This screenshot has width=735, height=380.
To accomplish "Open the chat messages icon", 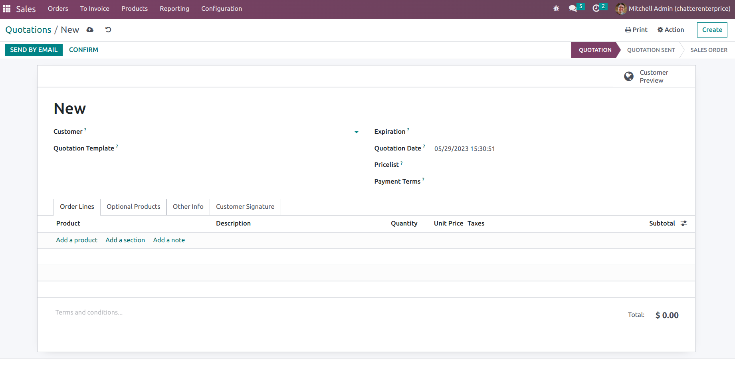I will 573,8.
